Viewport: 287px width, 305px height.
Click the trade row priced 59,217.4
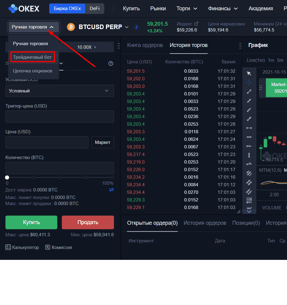tap(181, 154)
